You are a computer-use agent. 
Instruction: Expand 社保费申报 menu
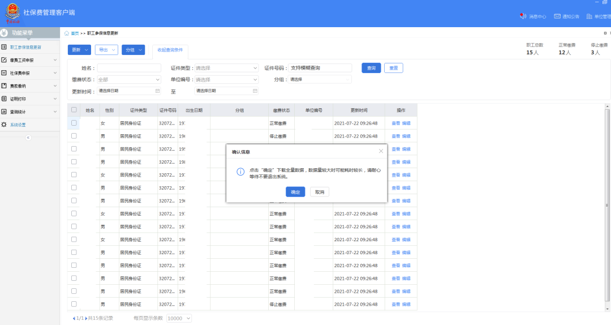29,73
